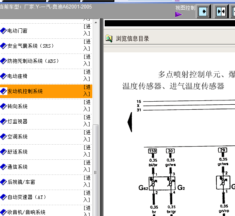Click [进入] link for 自动变速器
The height and width of the screenshot is (216, 235).
[x=87, y=197]
